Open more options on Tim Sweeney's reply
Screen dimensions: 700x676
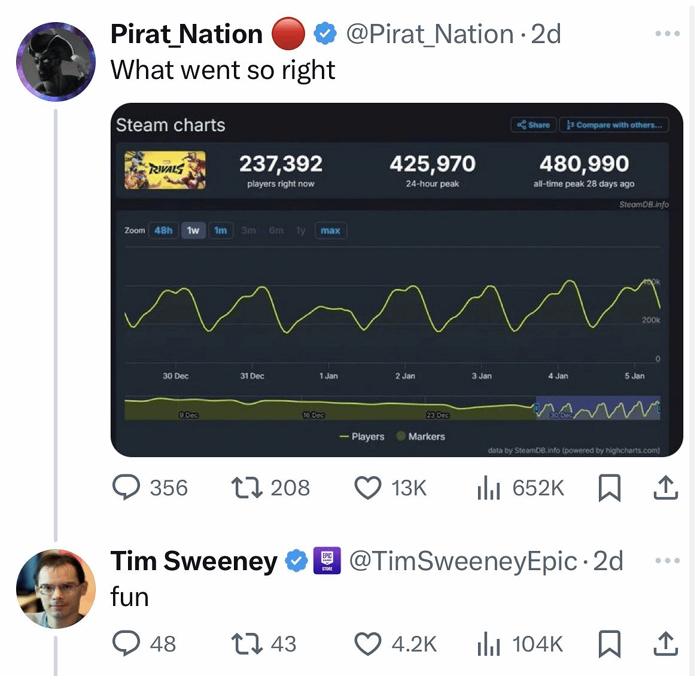click(x=667, y=561)
